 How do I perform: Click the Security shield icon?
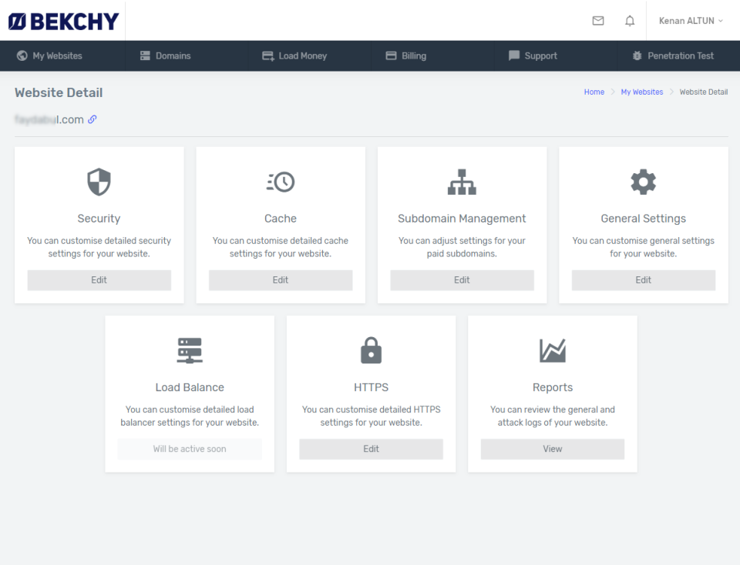(99, 182)
